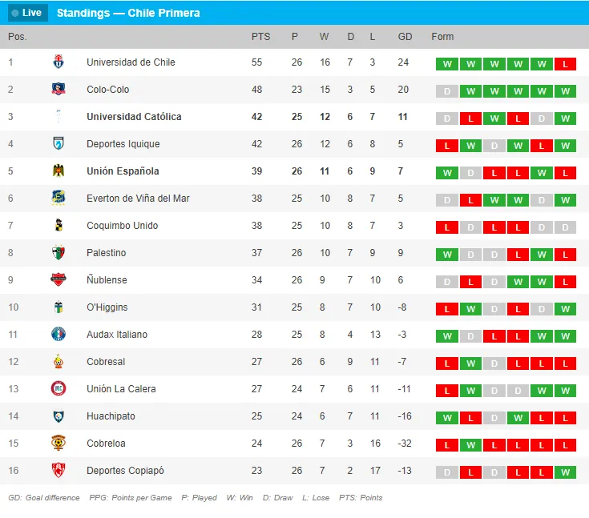
Task: Click Colo-Colo's grey D form box
Action: 446,91
